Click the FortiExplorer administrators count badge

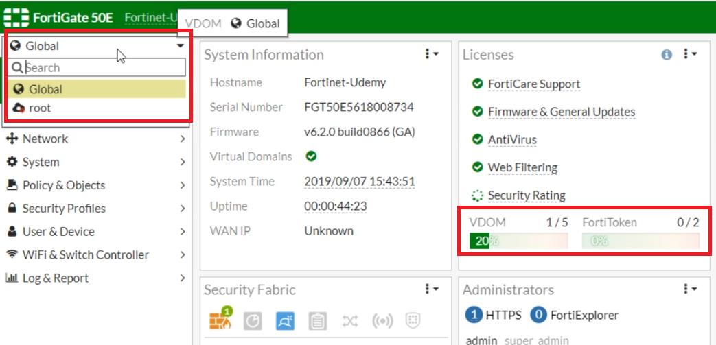[x=539, y=315]
